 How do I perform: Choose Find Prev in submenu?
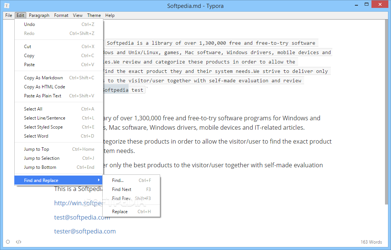point(131,198)
